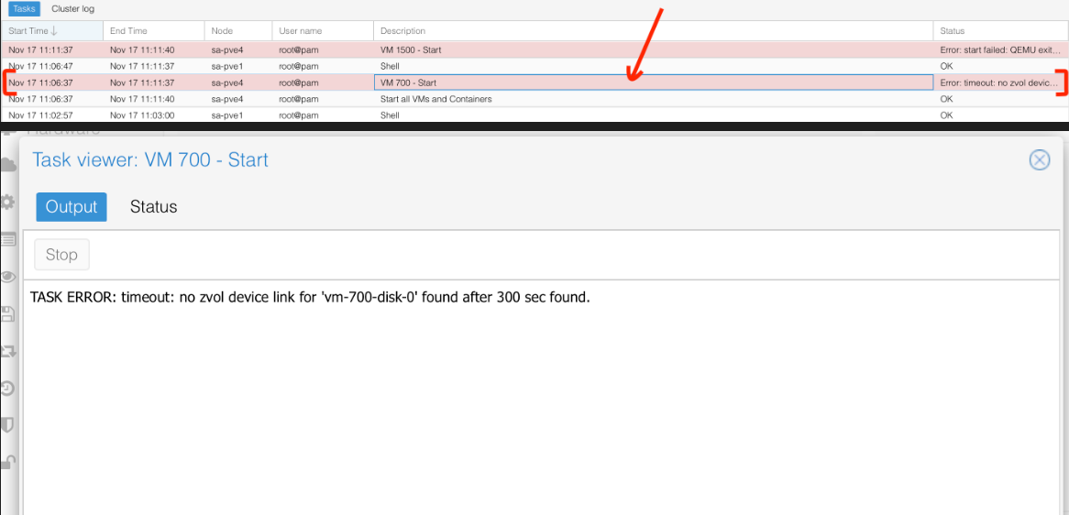
Task: Click root@pam in the Start all VMs row
Action: pyautogui.click(x=323, y=99)
